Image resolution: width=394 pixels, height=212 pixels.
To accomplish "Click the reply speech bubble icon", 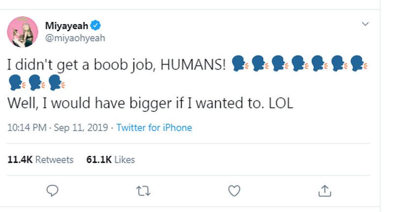I will [54, 190].
